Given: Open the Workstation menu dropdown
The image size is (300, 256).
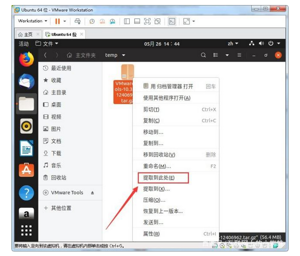Looking at the screenshot, I should 32,21.
